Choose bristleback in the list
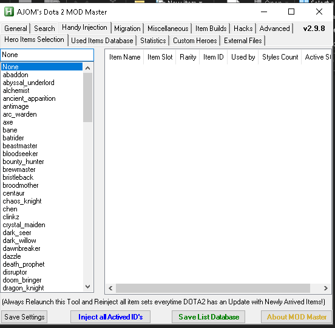The height and width of the screenshot is (328, 335). coord(42,177)
